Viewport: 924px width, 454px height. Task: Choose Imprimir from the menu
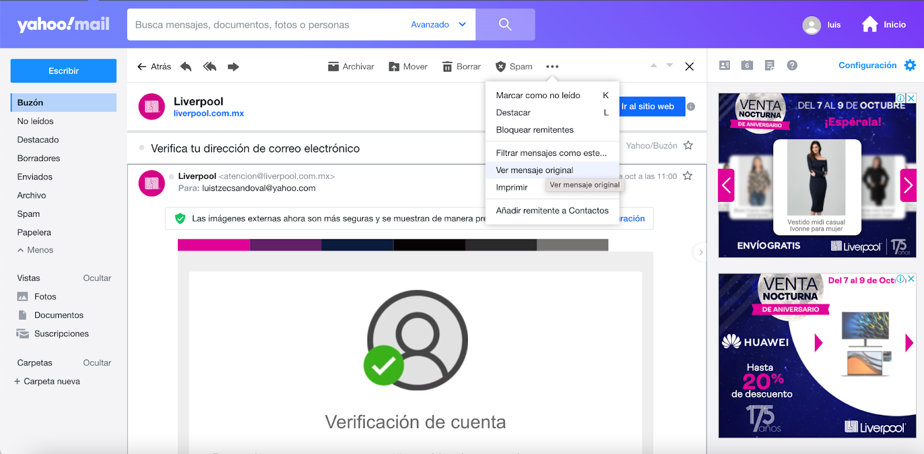[512, 187]
